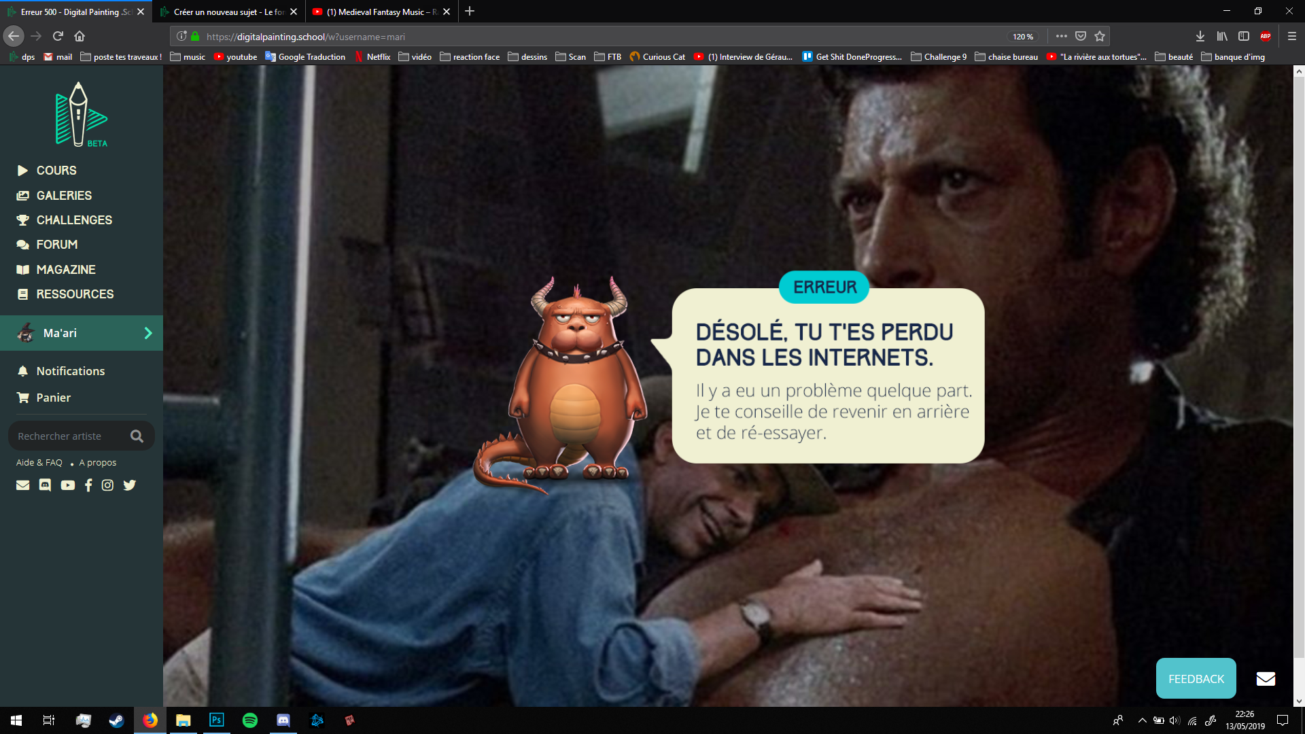The image size is (1305, 734).
Task: Open the GALERIES section
Action: (x=64, y=195)
